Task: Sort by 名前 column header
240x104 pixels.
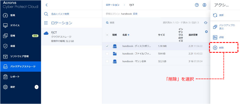Action: point(126,35)
